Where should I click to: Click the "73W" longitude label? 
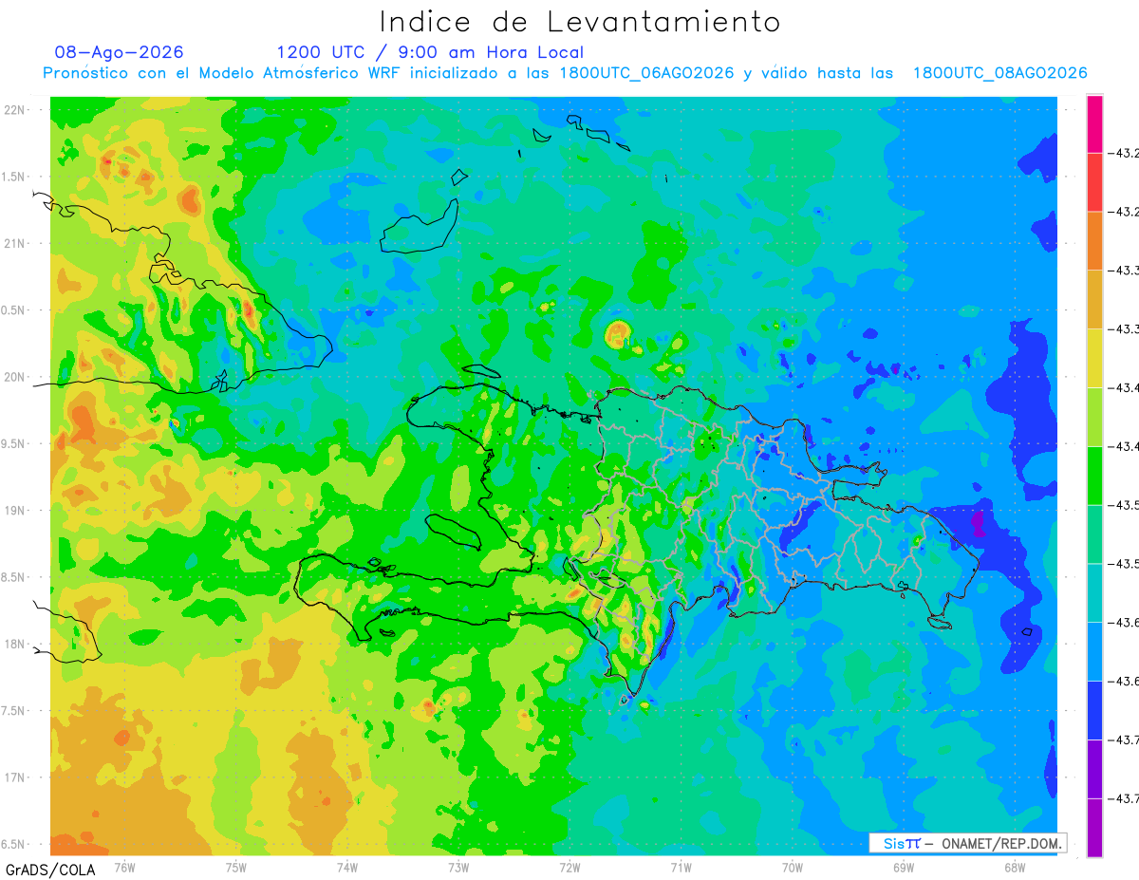point(458,867)
